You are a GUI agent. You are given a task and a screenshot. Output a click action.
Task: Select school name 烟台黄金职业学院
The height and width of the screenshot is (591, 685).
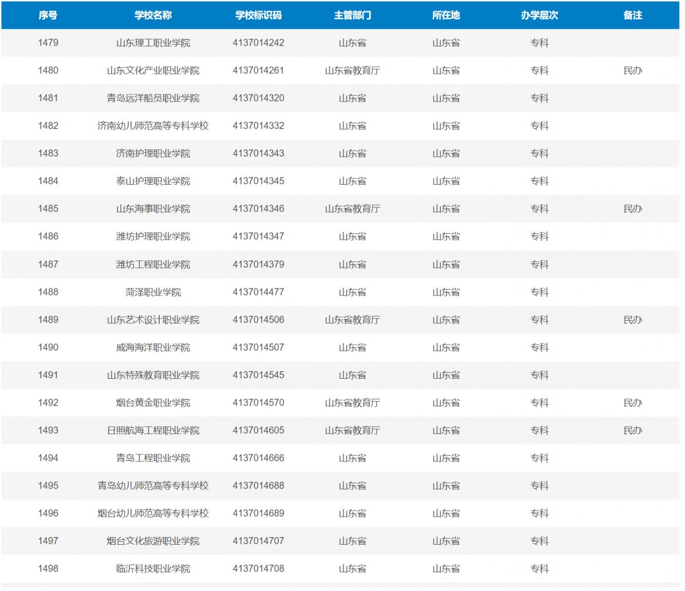coord(153,402)
